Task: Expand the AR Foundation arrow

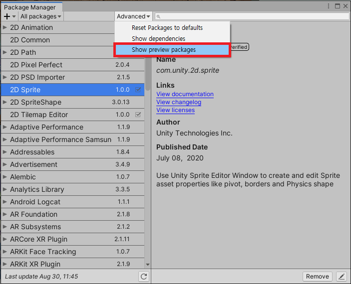Action: click(4, 214)
